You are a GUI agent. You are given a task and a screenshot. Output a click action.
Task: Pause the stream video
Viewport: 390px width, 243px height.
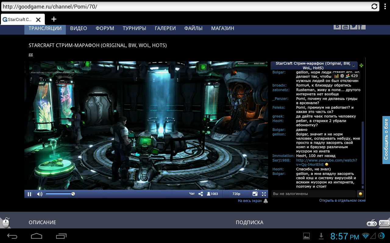(x=30, y=194)
